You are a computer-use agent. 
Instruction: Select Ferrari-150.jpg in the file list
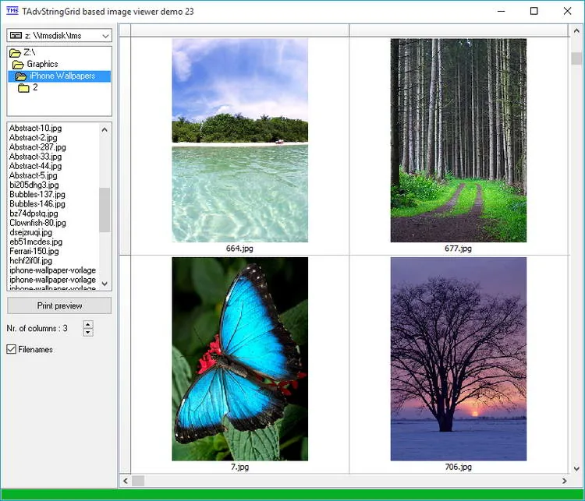coord(34,251)
